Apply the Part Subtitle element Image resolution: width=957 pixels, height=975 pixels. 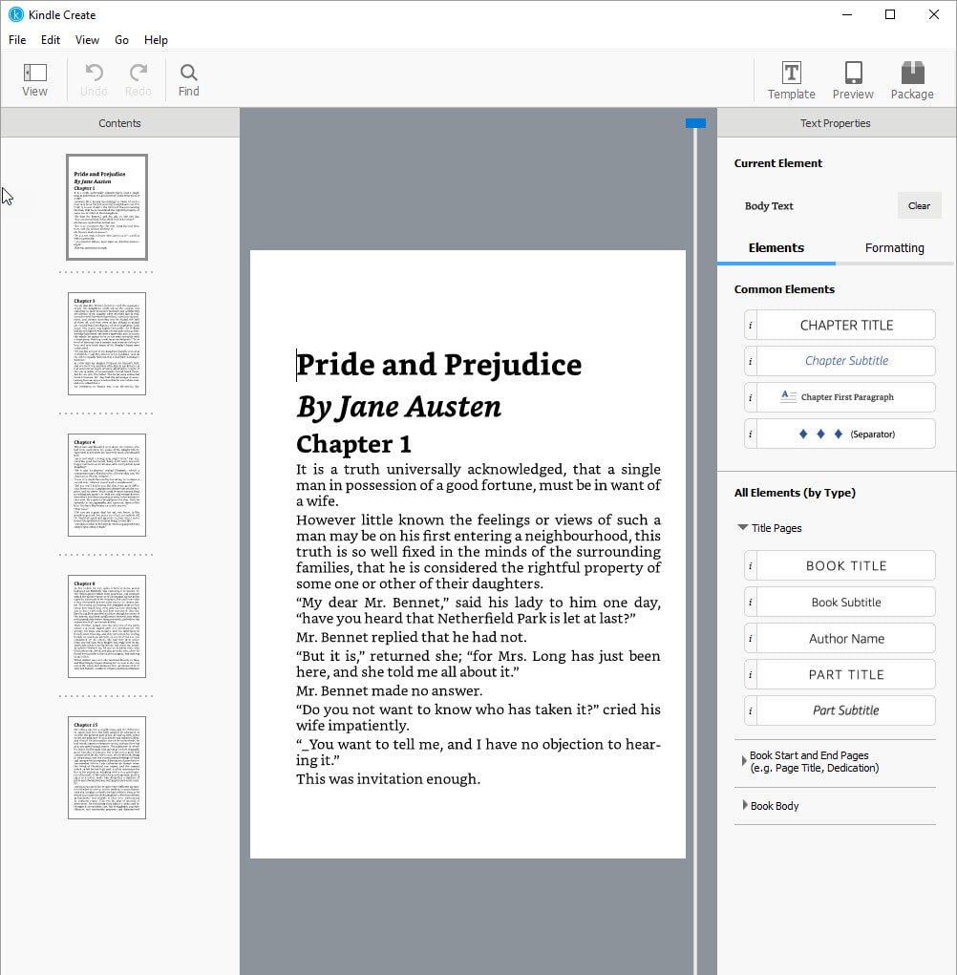click(846, 710)
